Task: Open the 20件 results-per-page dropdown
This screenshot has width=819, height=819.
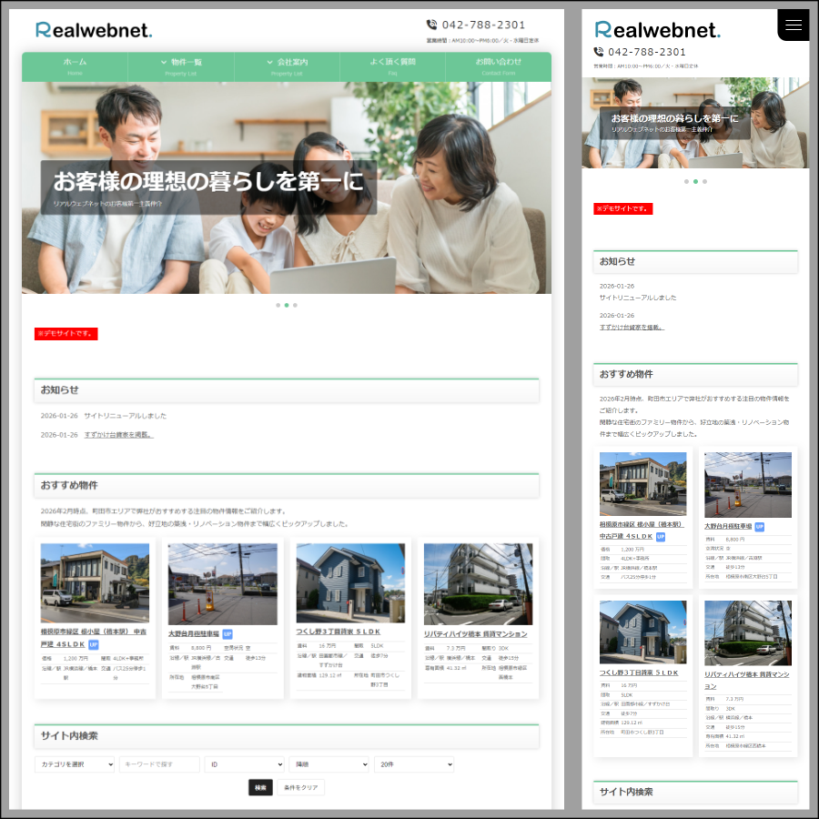Action: 413,764
